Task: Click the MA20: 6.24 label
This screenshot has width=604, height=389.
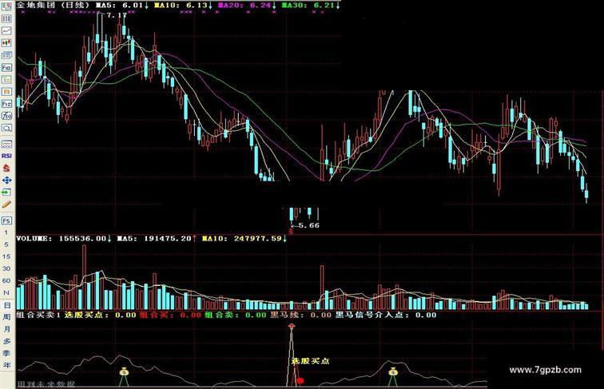Action: (x=247, y=5)
